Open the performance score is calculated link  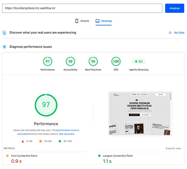tap(48, 132)
